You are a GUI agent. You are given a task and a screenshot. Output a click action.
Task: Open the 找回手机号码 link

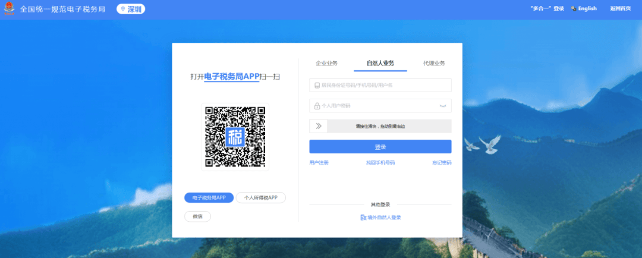380,162
